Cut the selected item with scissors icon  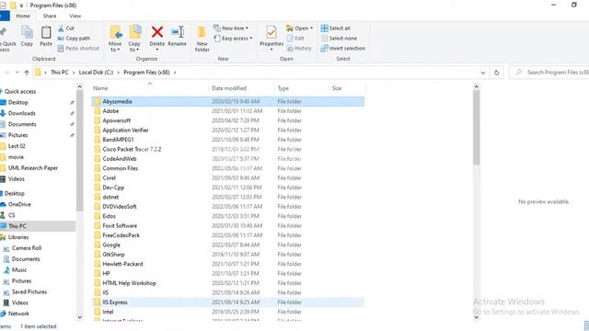(66, 29)
